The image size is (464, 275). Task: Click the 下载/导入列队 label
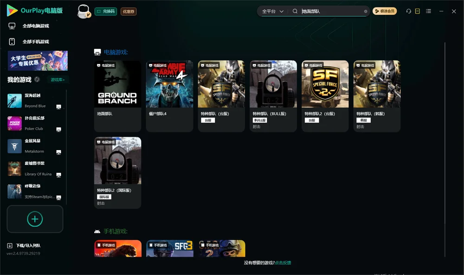pyautogui.click(x=28, y=245)
